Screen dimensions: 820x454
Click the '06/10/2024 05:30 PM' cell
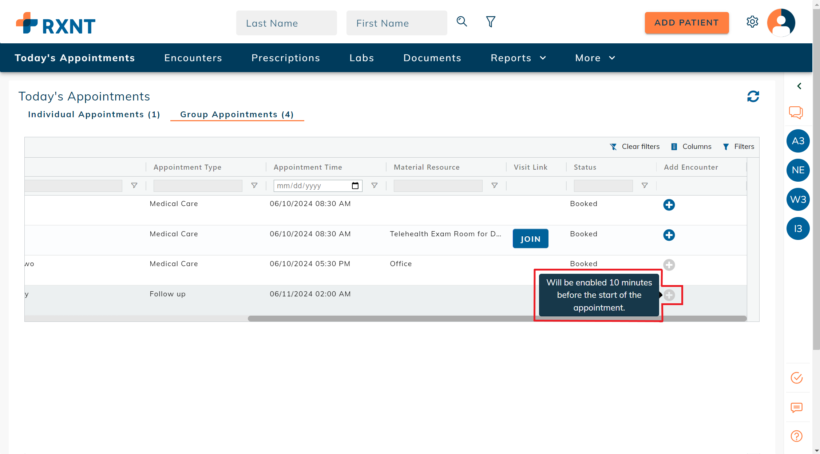click(310, 264)
